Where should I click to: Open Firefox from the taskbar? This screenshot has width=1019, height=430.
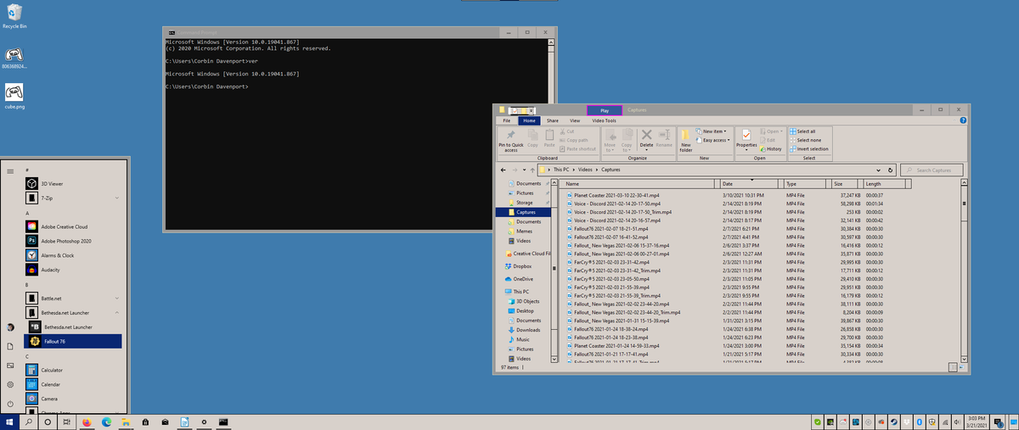[x=87, y=422]
